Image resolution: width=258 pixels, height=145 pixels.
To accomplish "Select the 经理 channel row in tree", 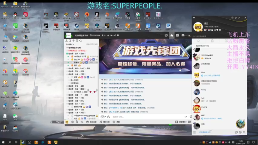I will [x=82, y=101].
